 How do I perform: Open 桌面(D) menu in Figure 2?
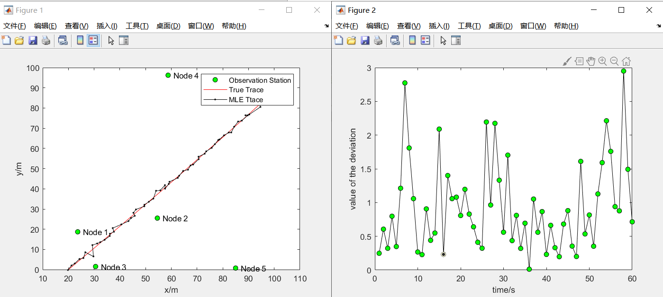(500, 26)
